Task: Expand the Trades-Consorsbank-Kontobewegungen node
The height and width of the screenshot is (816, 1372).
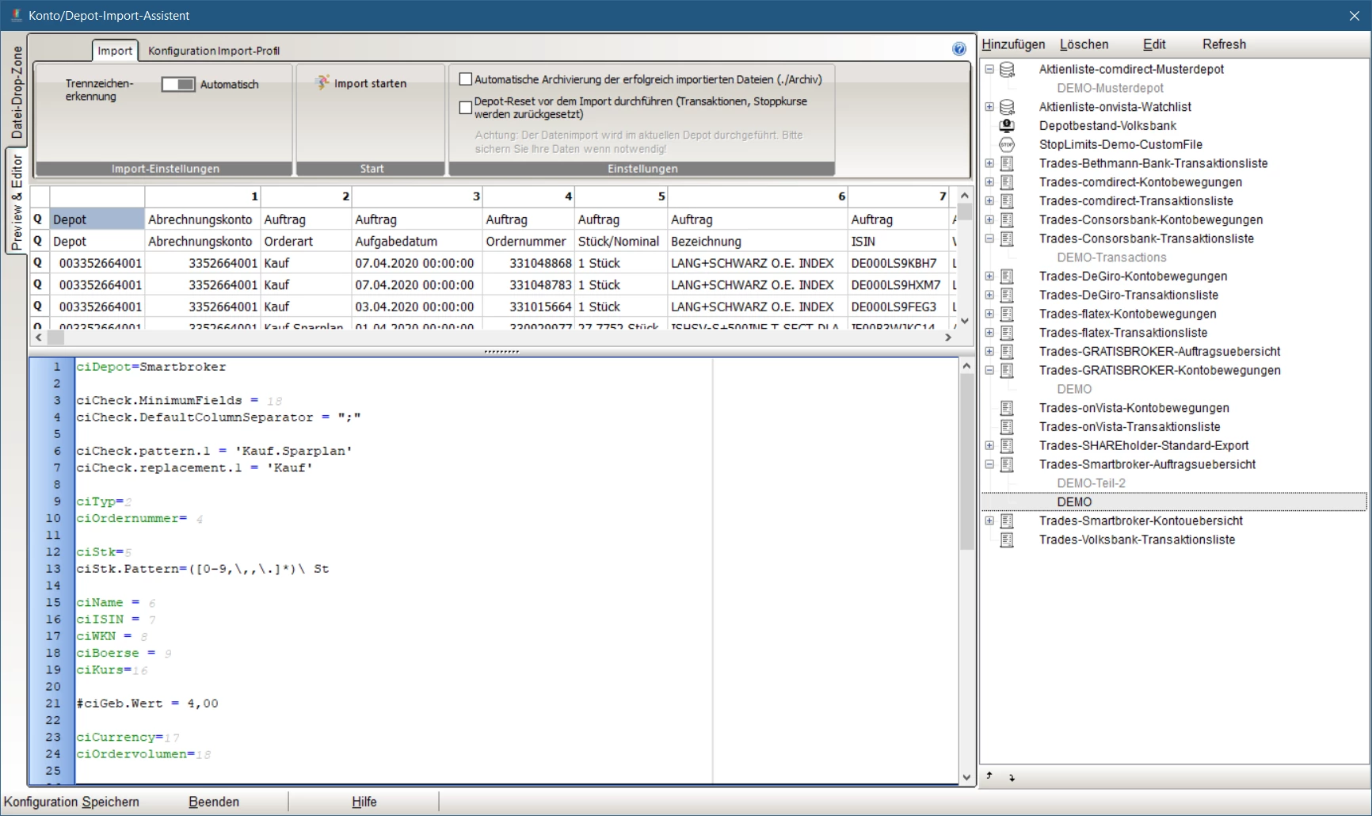Action: coord(989,220)
